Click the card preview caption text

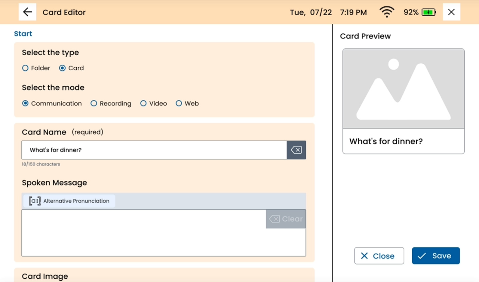[x=386, y=141]
